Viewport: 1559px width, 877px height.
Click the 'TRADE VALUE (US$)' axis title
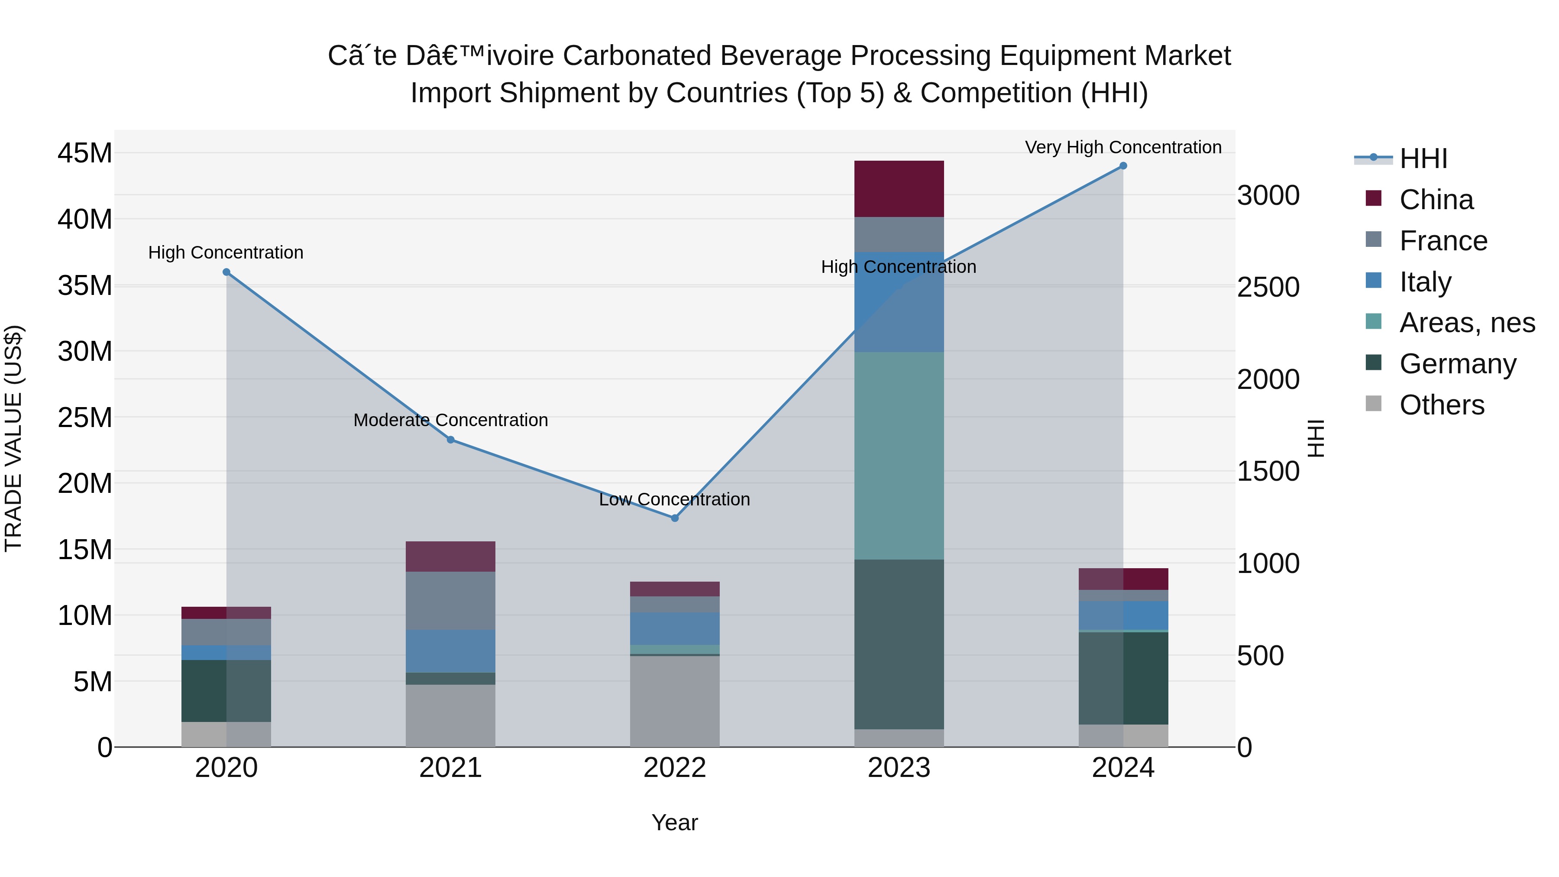[13, 438]
